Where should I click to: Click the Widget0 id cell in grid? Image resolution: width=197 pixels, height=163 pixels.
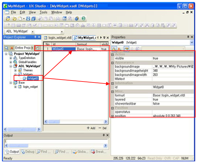click(x=64, y=49)
